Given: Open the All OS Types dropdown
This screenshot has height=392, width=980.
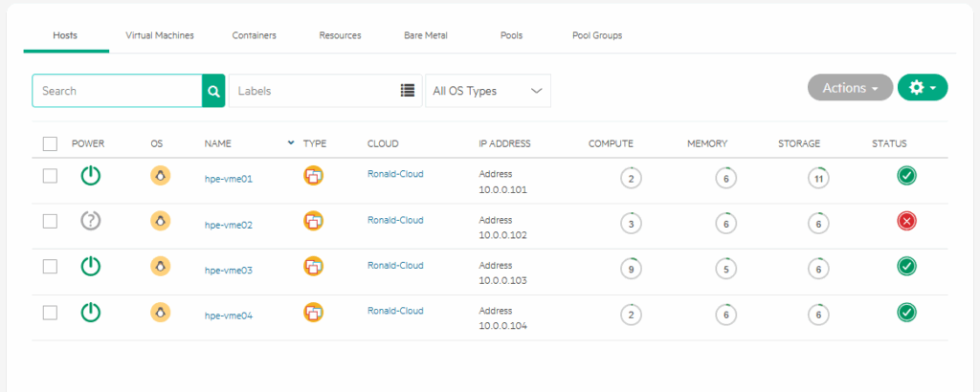Looking at the screenshot, I should [487, 90].
